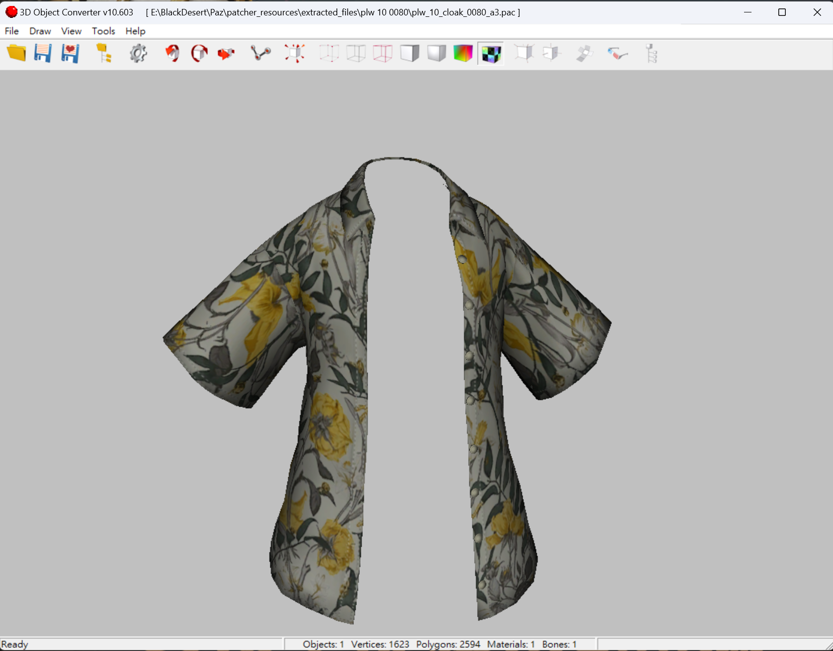
Task: Toggle the red points wireframe cube mode
Action: pos(329,53)
